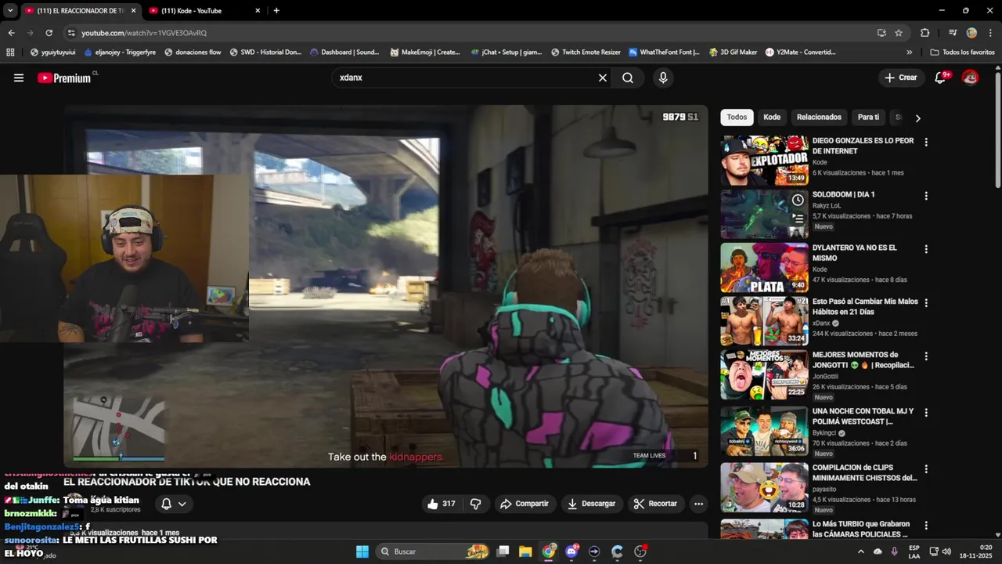Open options for Esto Pasó al Cambiar video

click(926, 302)
